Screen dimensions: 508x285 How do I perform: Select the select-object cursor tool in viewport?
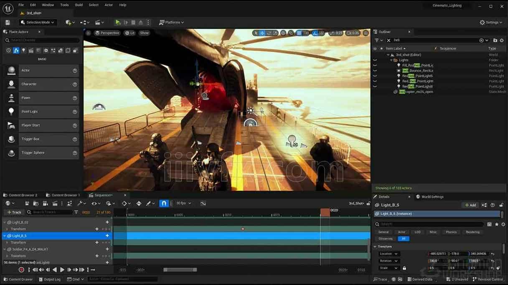pos(256,33)
